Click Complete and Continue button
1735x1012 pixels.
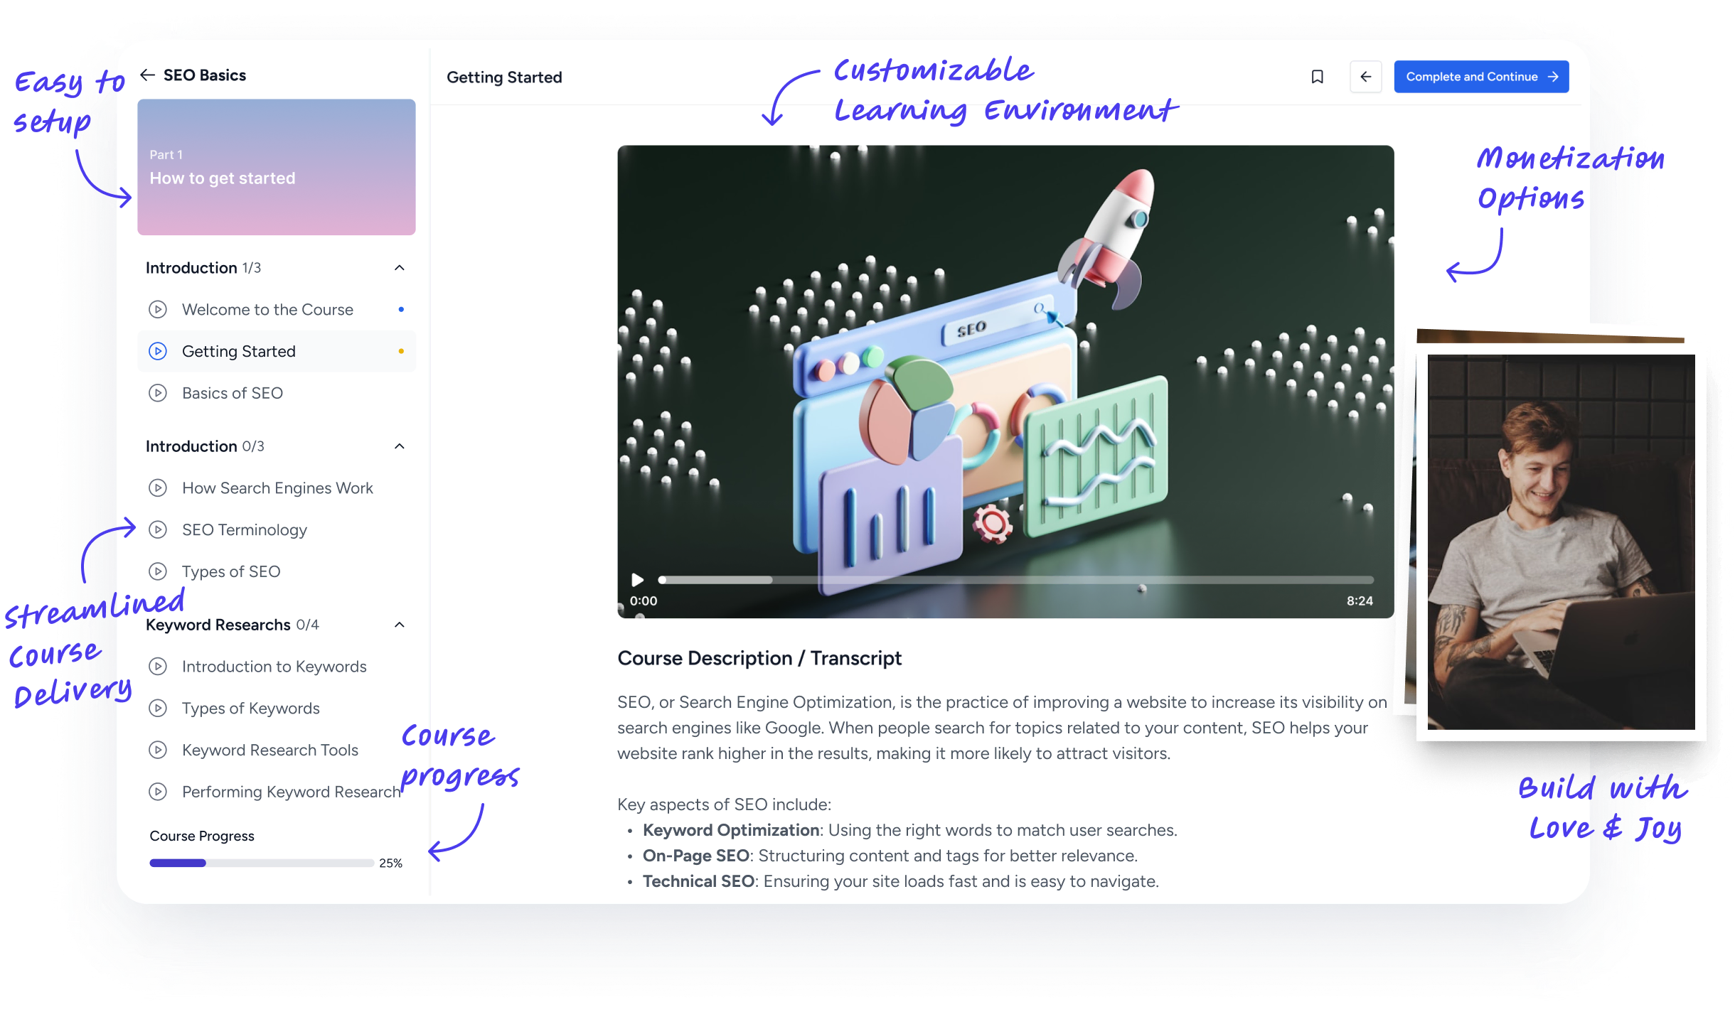[x=1480, y=77]
